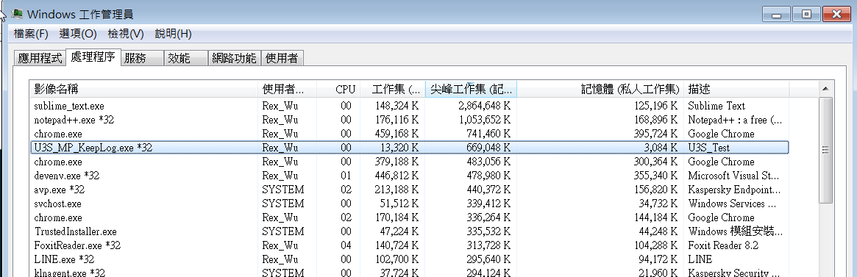Click the chrome.exe row with 170,184 K
This screenshot has width=857, height=277.
409,217
